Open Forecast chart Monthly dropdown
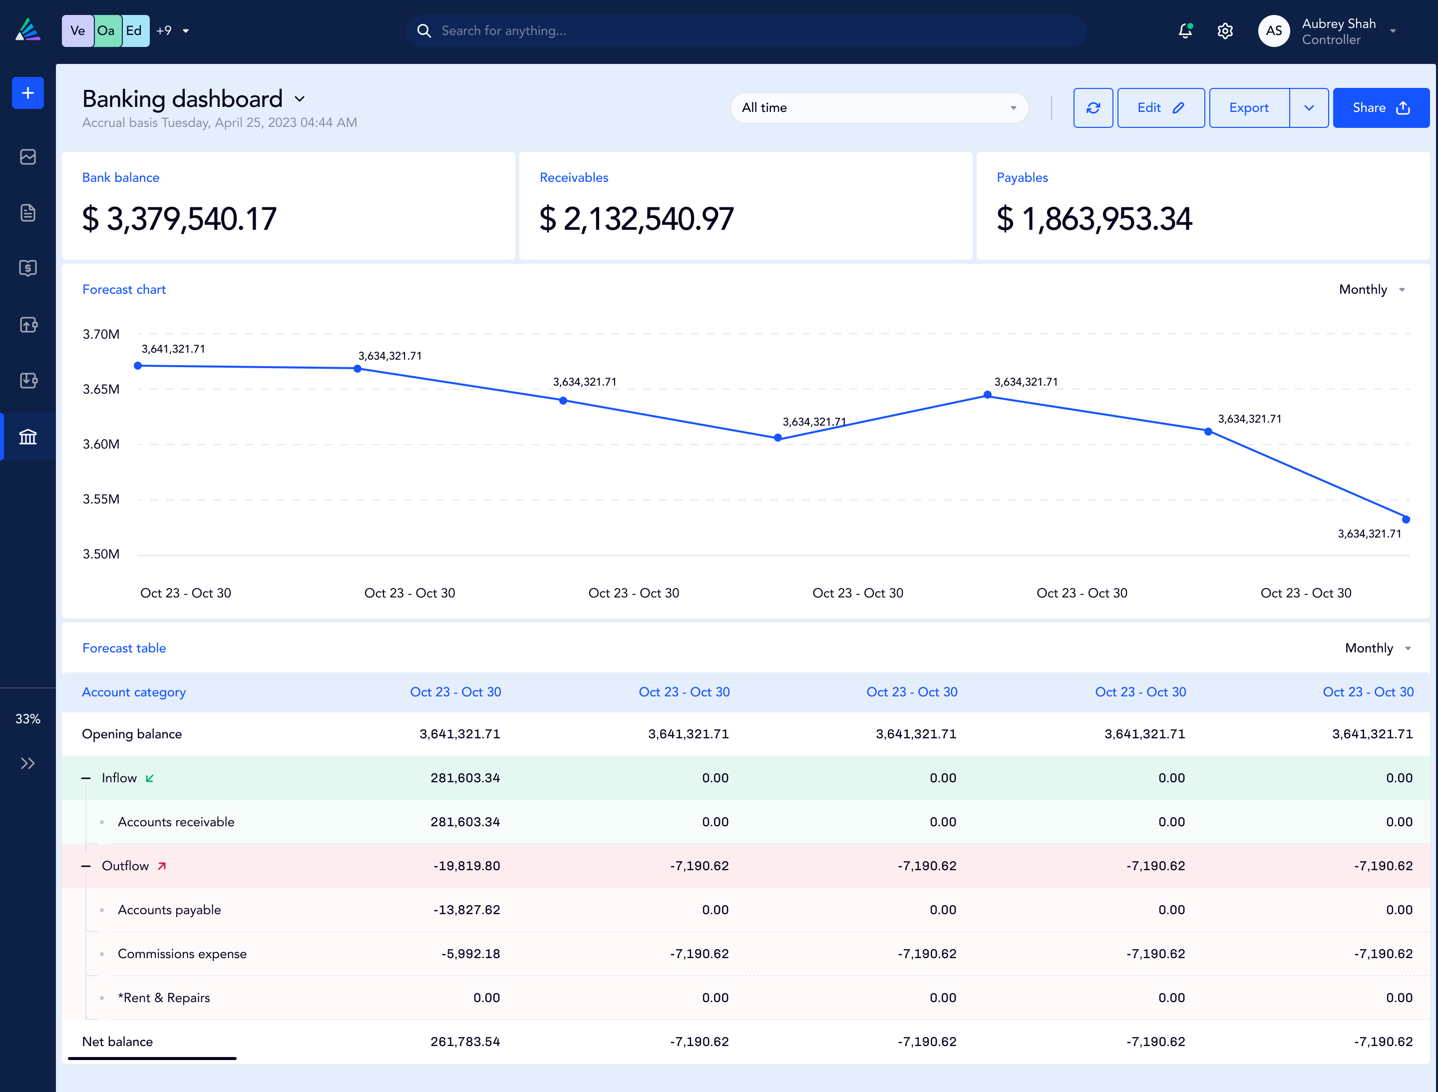Image resolution: width=1438 pixels, height=1092 pixels. point(1372,289)
